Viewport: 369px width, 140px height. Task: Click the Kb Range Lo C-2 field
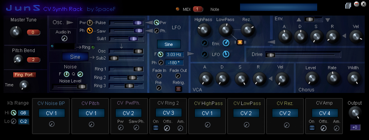[x=23, y=121]
